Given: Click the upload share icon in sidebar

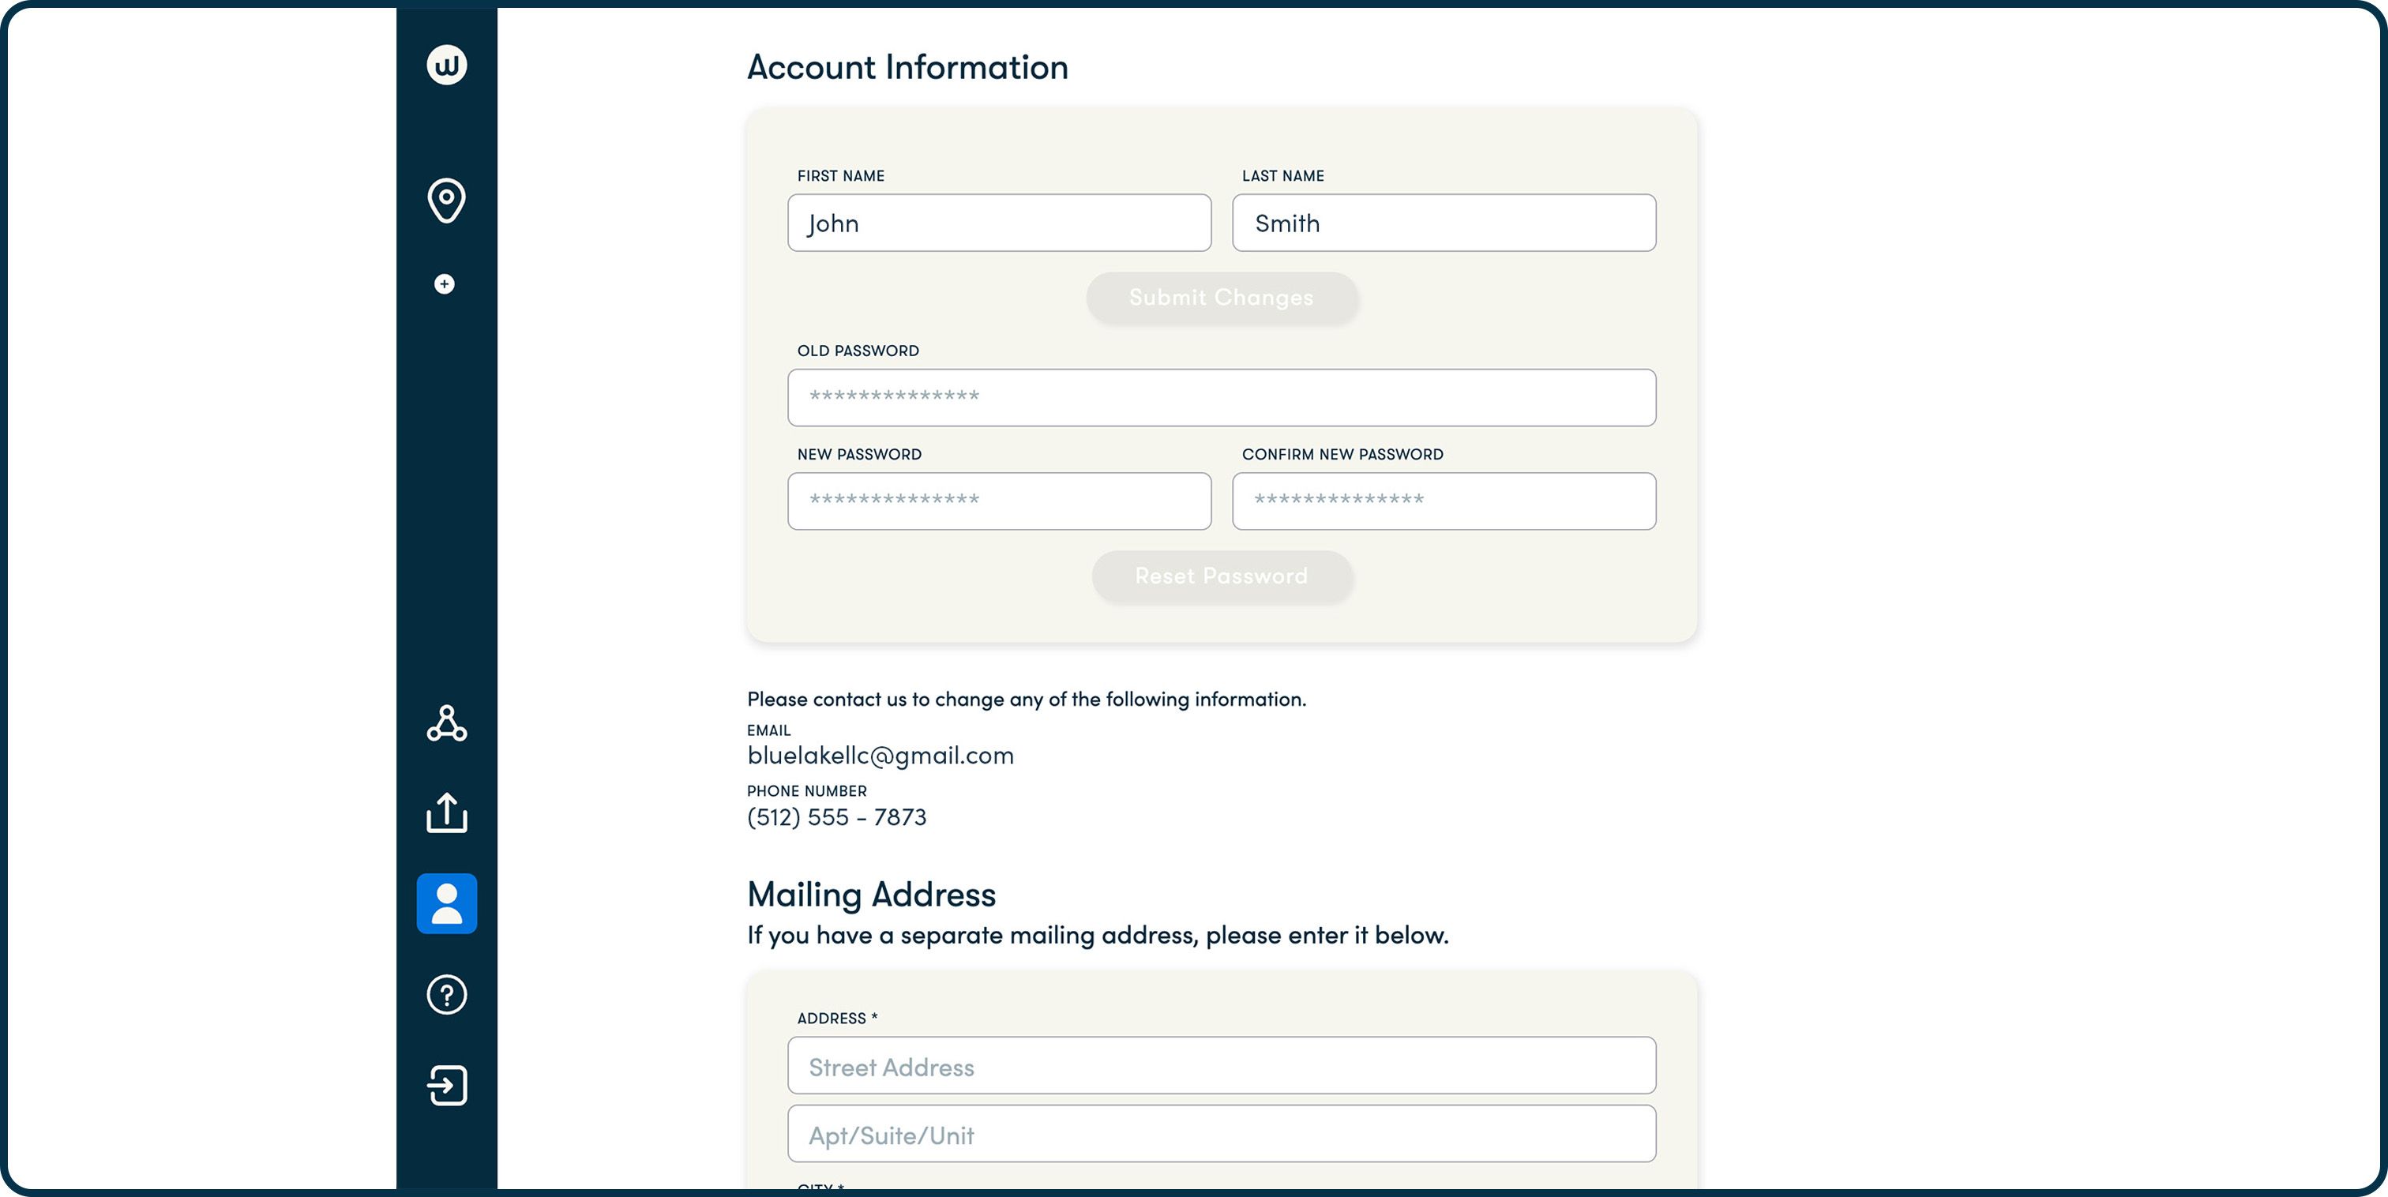Looking at the screenshot, I should (446, 812).
